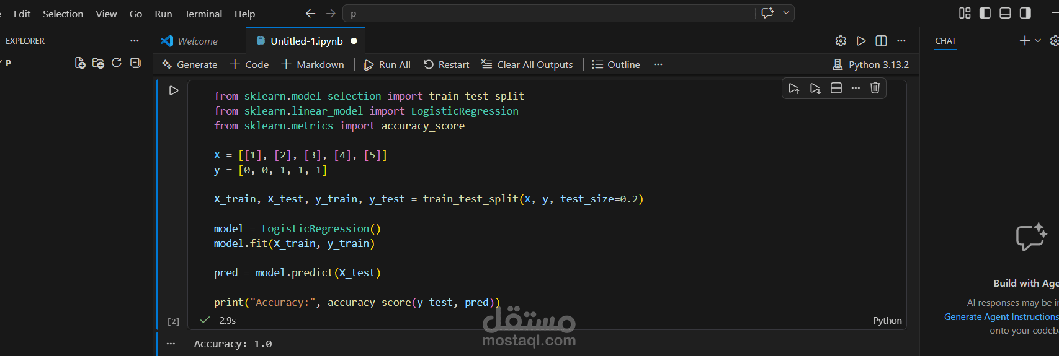Split the editor right

pos(881,41)
